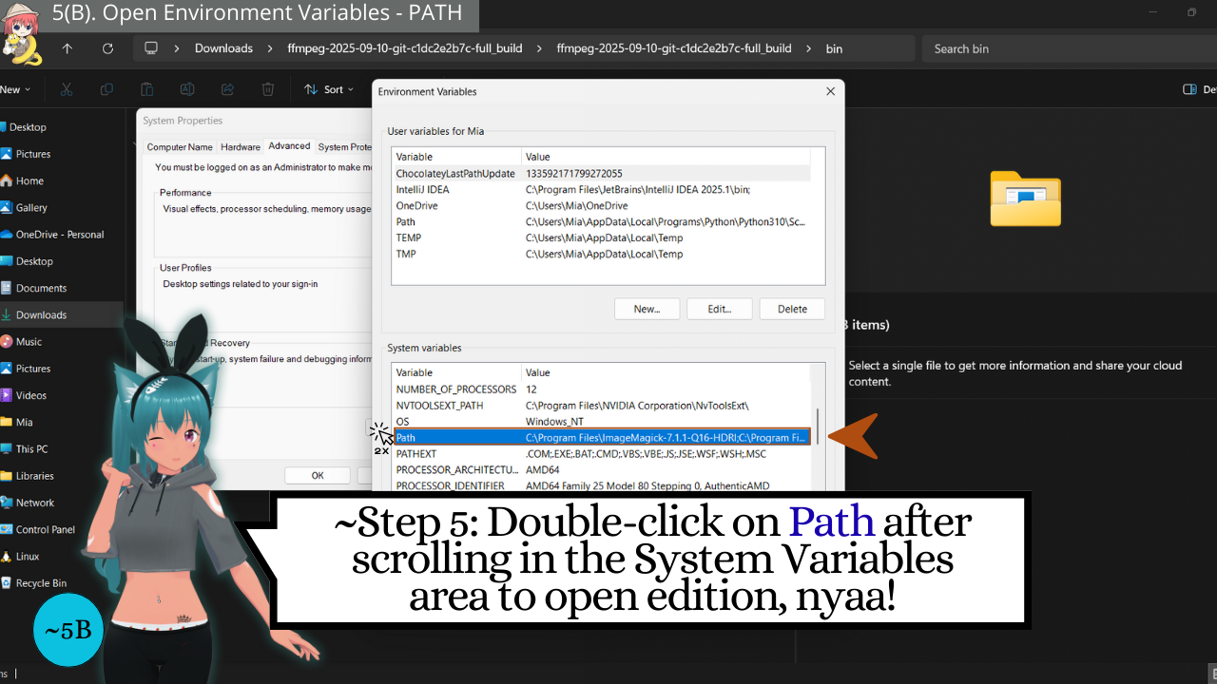The image size is (1217, 684).
Task: Click the Delete trash icon in Explorer toolbar
Action: pos(268,89)
